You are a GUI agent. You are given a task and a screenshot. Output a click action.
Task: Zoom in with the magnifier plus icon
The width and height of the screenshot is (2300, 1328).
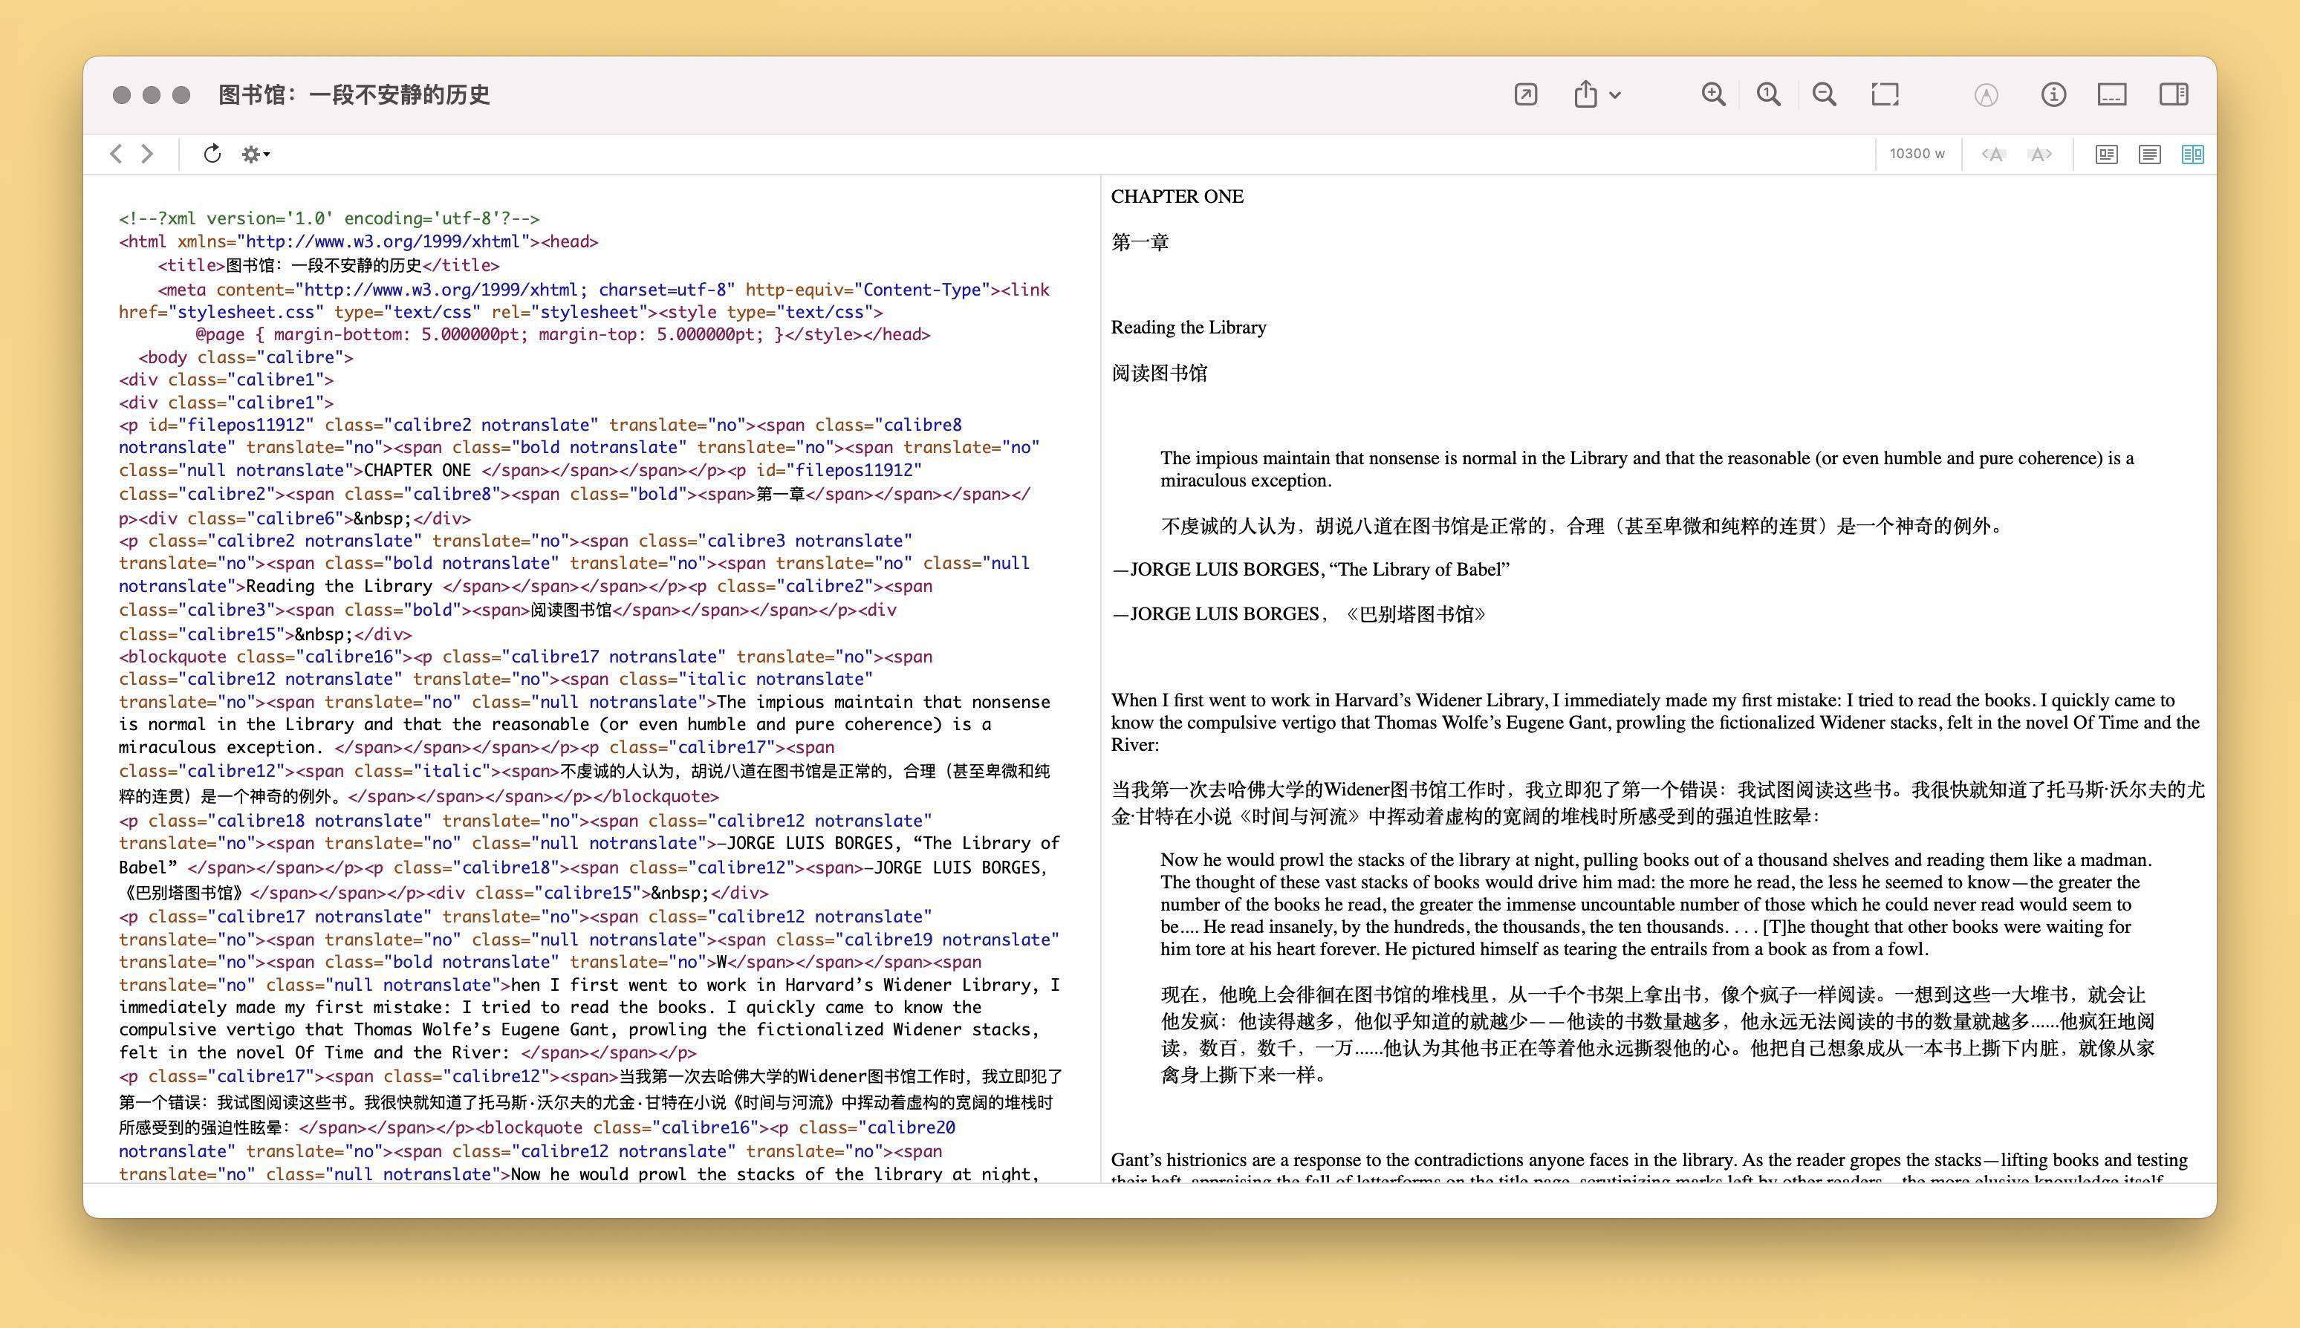(1712, 95)
